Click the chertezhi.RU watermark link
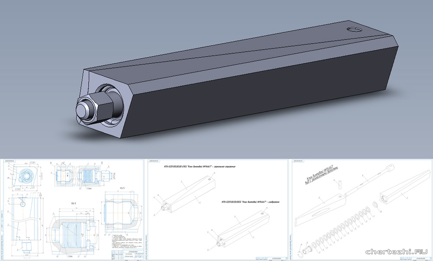Image resolution: width=433 pixels, height=261 pixels. click(397, 251)
